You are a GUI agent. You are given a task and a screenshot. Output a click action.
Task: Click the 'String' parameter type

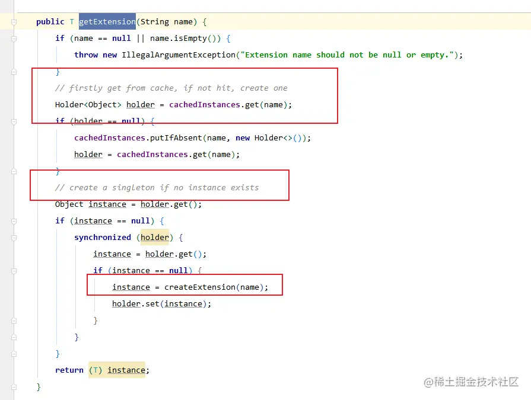(155, 22)
